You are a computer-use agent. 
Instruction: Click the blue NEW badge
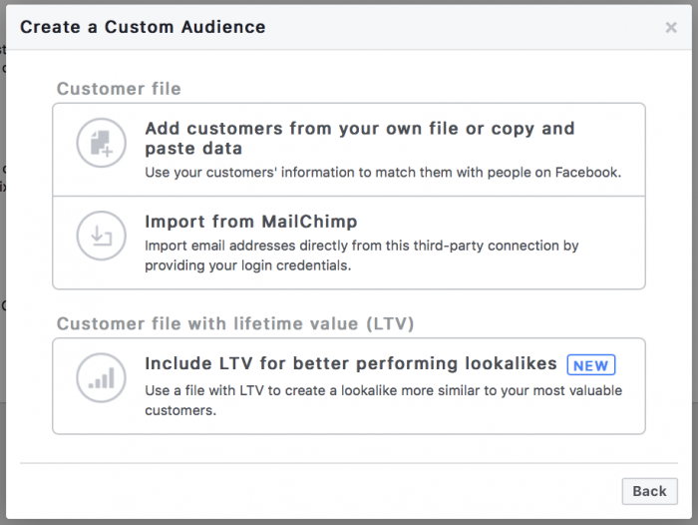(591, 364)
